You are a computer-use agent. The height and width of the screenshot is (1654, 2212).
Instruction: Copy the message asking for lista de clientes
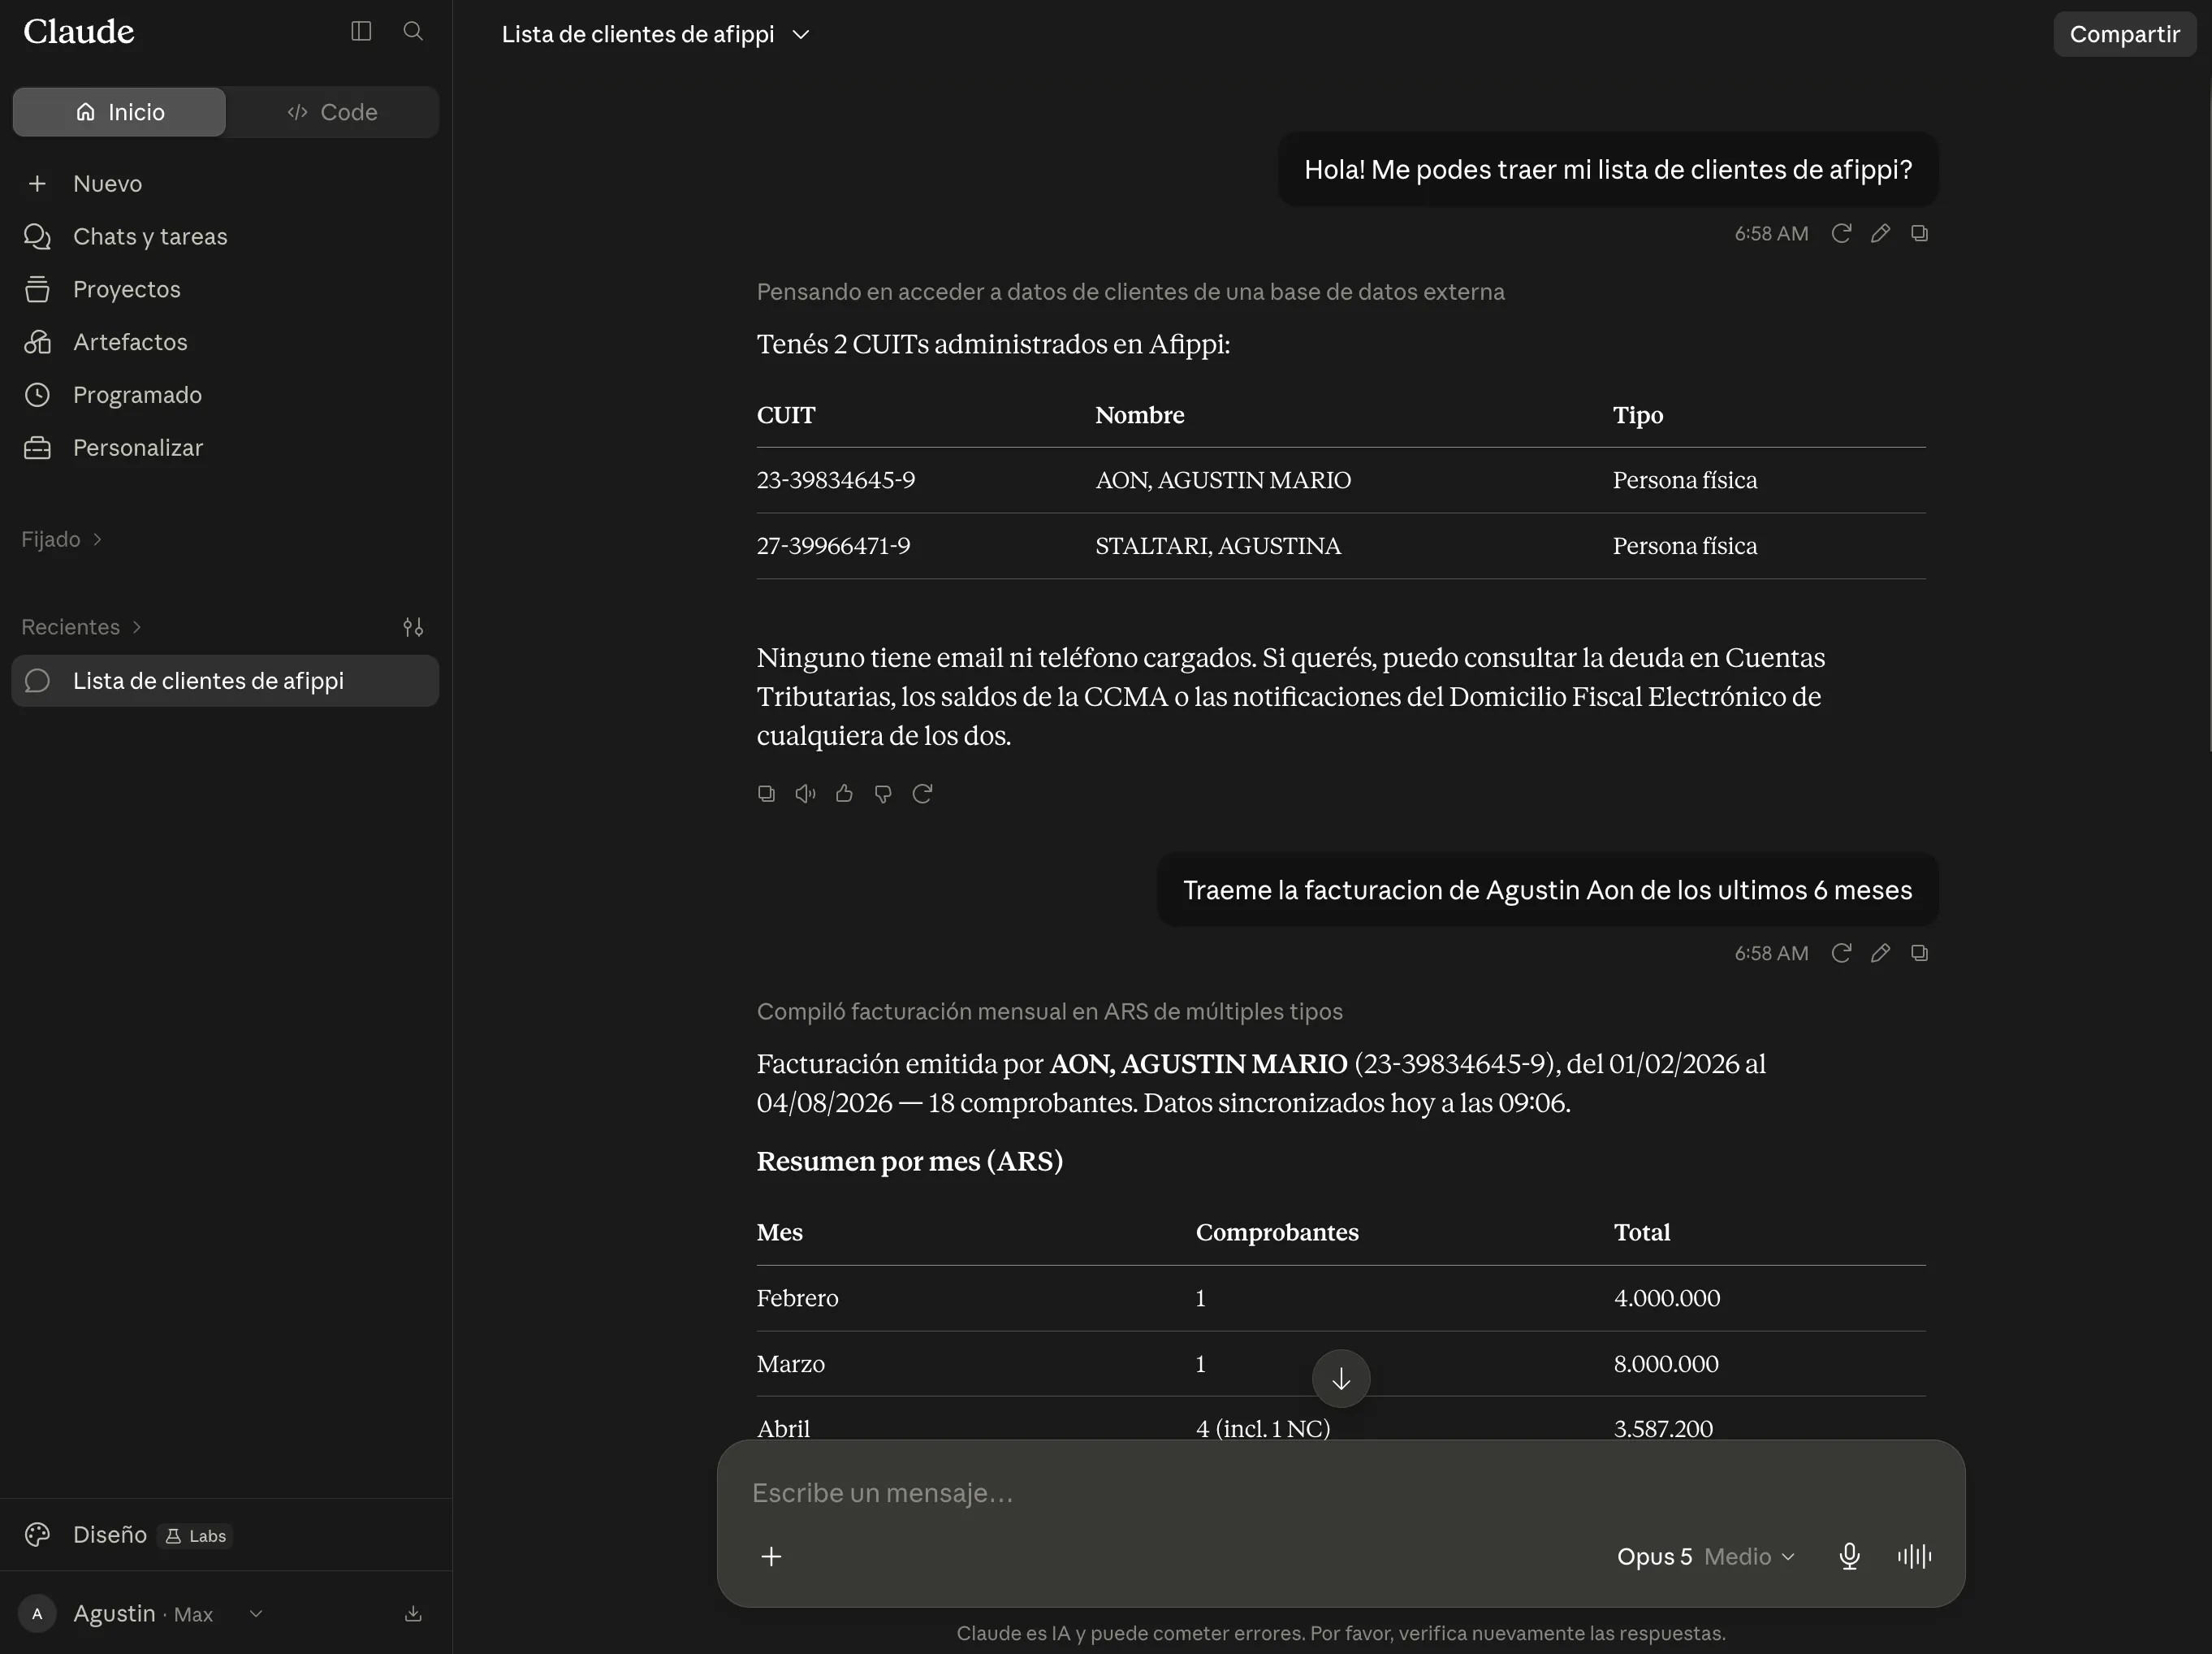click(1919, 233)
